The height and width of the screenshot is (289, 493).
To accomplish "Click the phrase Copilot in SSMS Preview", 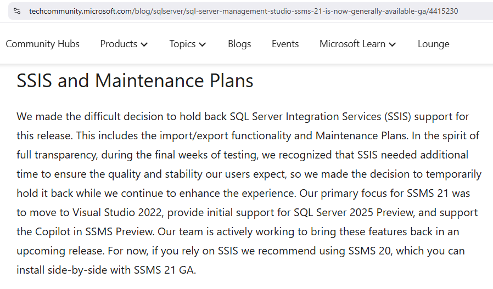I will pos(94,232).
